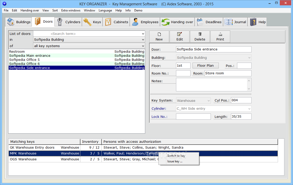Screen dimensions: 293x185
Task: Select the OGS Warehouse key row
Action: click(143, 159)
